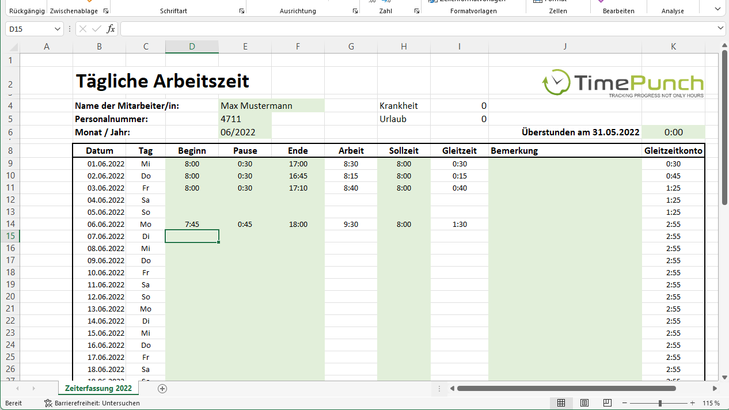The height and width of the screenshot is (410, 729).
Task: Click the 115 % zoom level
Action: pos(711,403)
